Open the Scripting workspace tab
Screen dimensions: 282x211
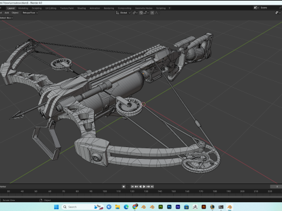tap(161, 8)
